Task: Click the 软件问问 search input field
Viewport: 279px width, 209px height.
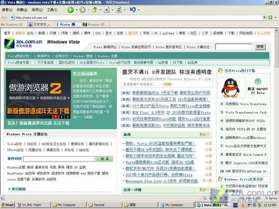Action: [x=59, y=159]
